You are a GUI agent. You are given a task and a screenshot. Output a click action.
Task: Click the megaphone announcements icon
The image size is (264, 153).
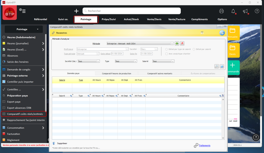(245, 11)
